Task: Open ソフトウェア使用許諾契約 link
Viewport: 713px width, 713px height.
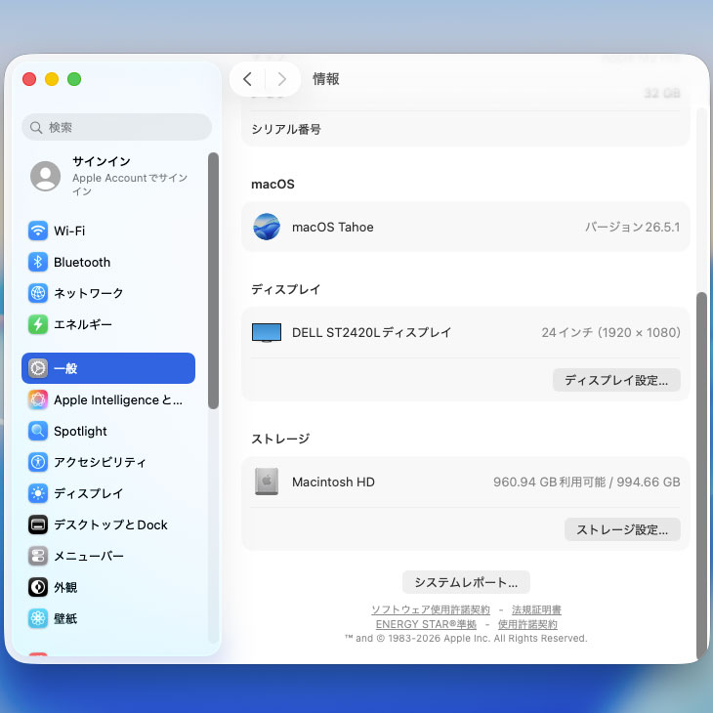Action: pos(430,609)
